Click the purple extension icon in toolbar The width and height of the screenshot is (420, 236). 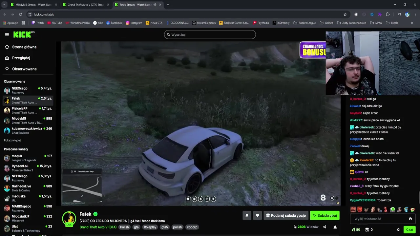380,14
